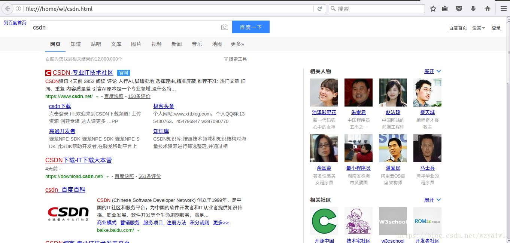Open dropdown arrow after download.csdn.net URL
This screenshot has width=510, height=243.
point(107,176)
